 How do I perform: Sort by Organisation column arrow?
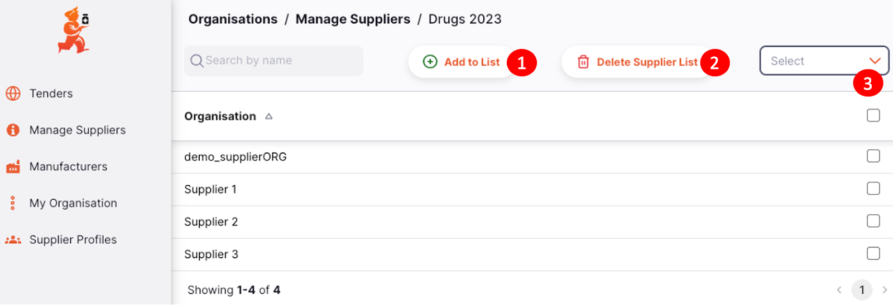click(x=269, y=116)
